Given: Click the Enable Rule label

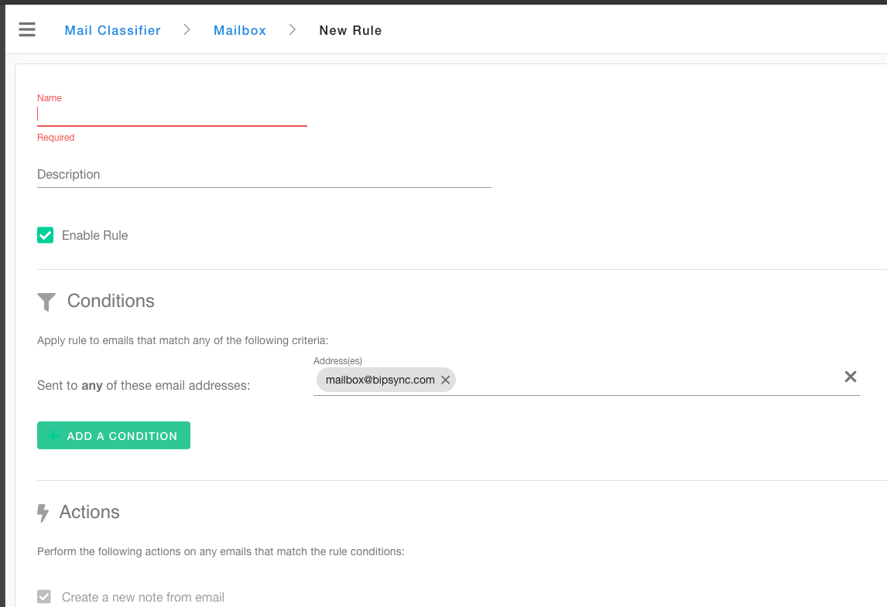Looking at the screenshot, I should (x=95, y=235).
